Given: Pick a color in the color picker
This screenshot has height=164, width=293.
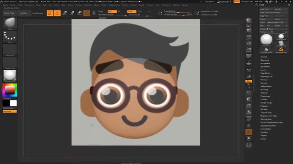Looking at the screenshot, I should [x=10, y=90].
